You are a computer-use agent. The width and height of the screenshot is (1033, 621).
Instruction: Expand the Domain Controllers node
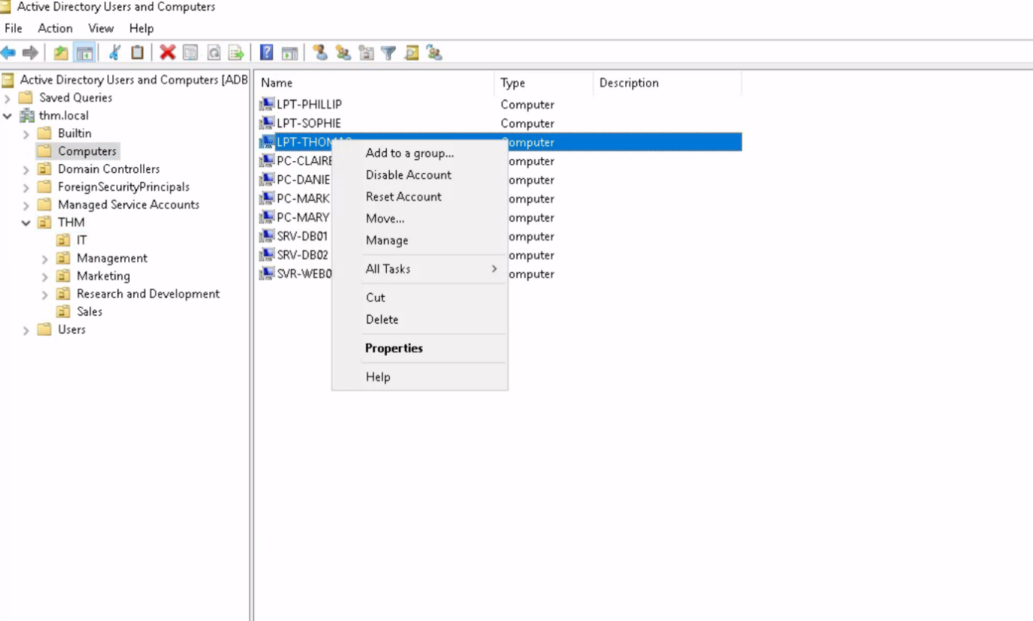click(x=25, y=170)
